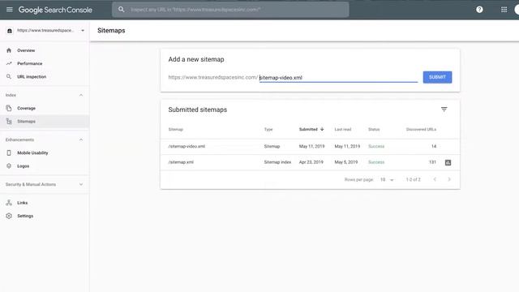The image size is (519, 292).
Task: Sort by Type column header
Action: tap(268, 130)
